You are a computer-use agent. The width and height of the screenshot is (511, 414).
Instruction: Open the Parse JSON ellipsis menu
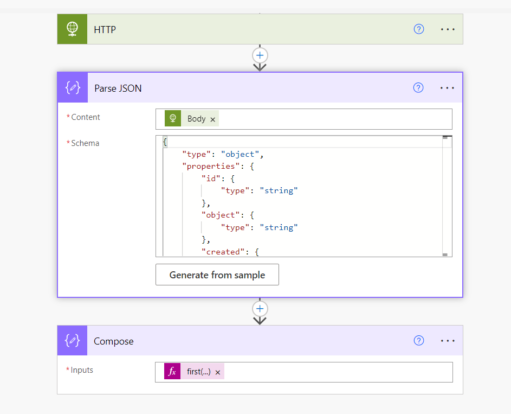pyautogui.click(x=447, y=88)
